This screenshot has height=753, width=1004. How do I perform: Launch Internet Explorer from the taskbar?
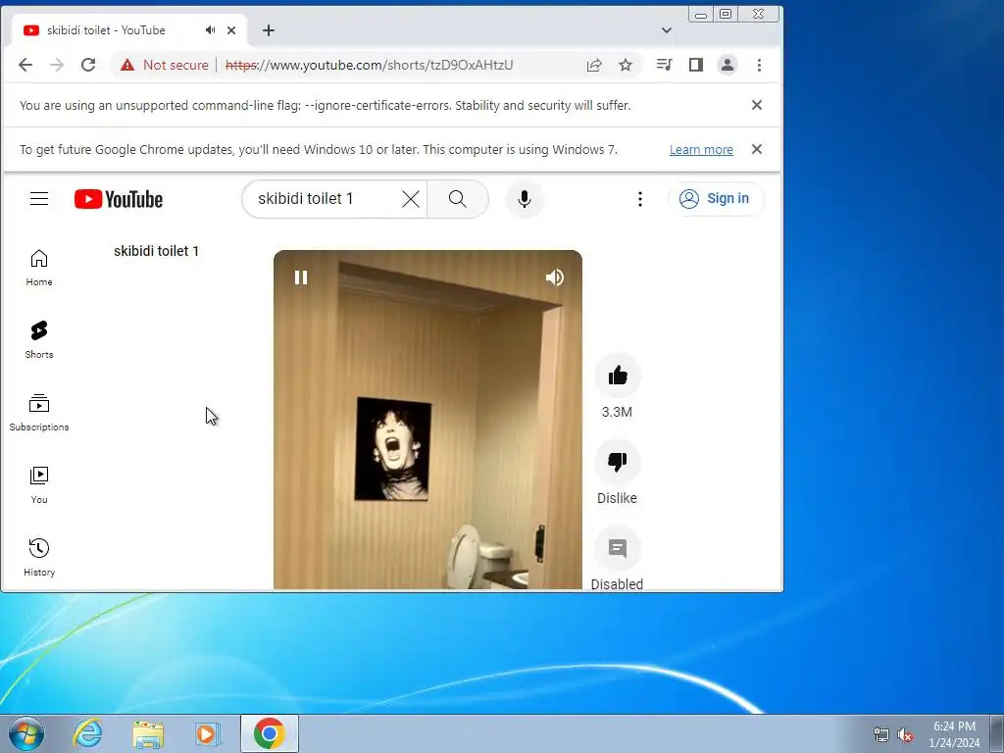pyautogui.click(x=87, y=733)
